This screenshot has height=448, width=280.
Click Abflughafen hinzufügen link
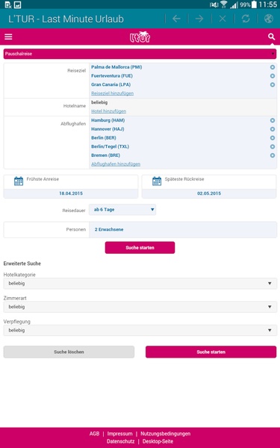tap(116, 164)
